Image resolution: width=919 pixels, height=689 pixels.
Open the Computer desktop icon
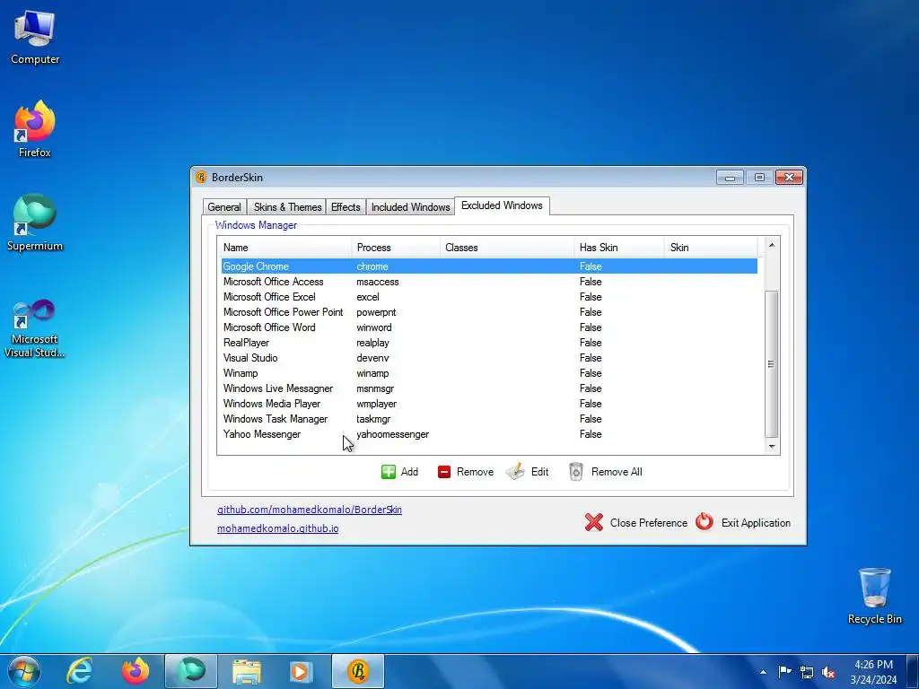click(35, 38)
